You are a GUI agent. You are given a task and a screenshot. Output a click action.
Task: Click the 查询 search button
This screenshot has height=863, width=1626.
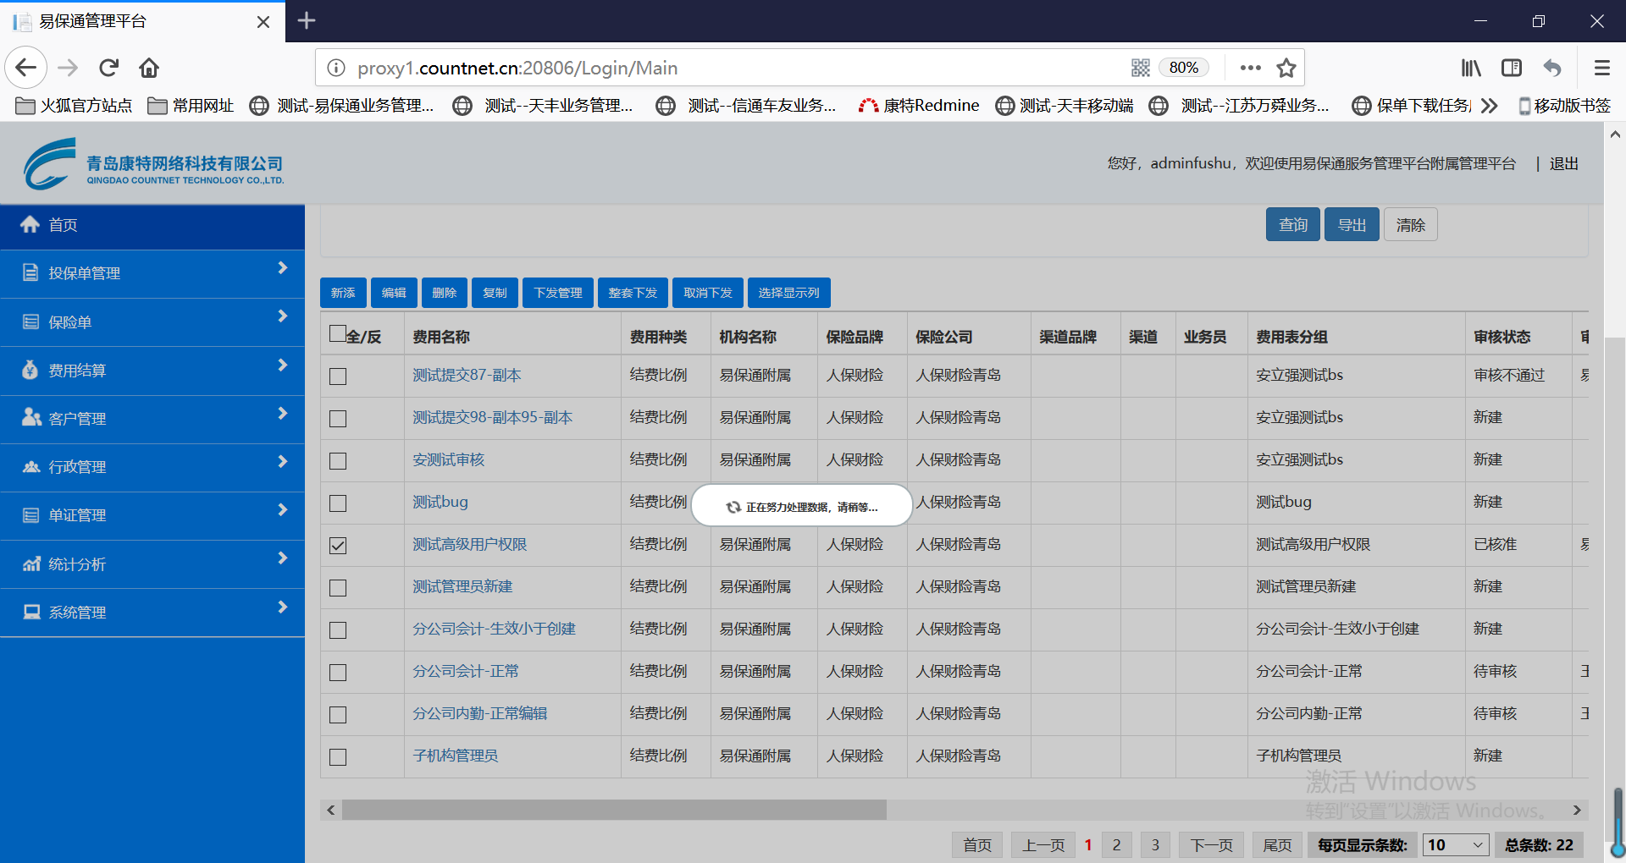[x=1292, y=225]
